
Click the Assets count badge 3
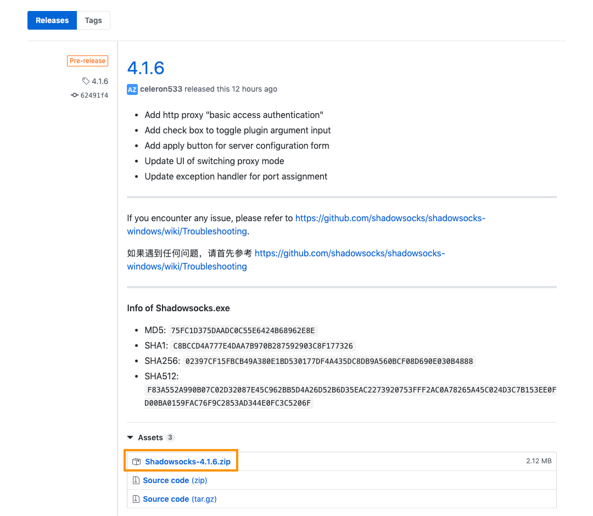pos(170,438)
